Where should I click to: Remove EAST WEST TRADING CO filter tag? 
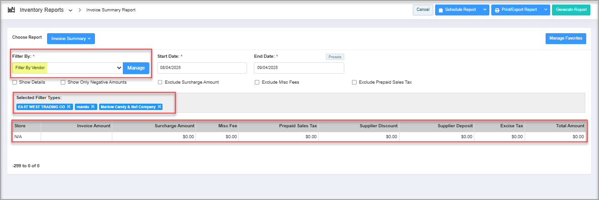tap(68, 107)
